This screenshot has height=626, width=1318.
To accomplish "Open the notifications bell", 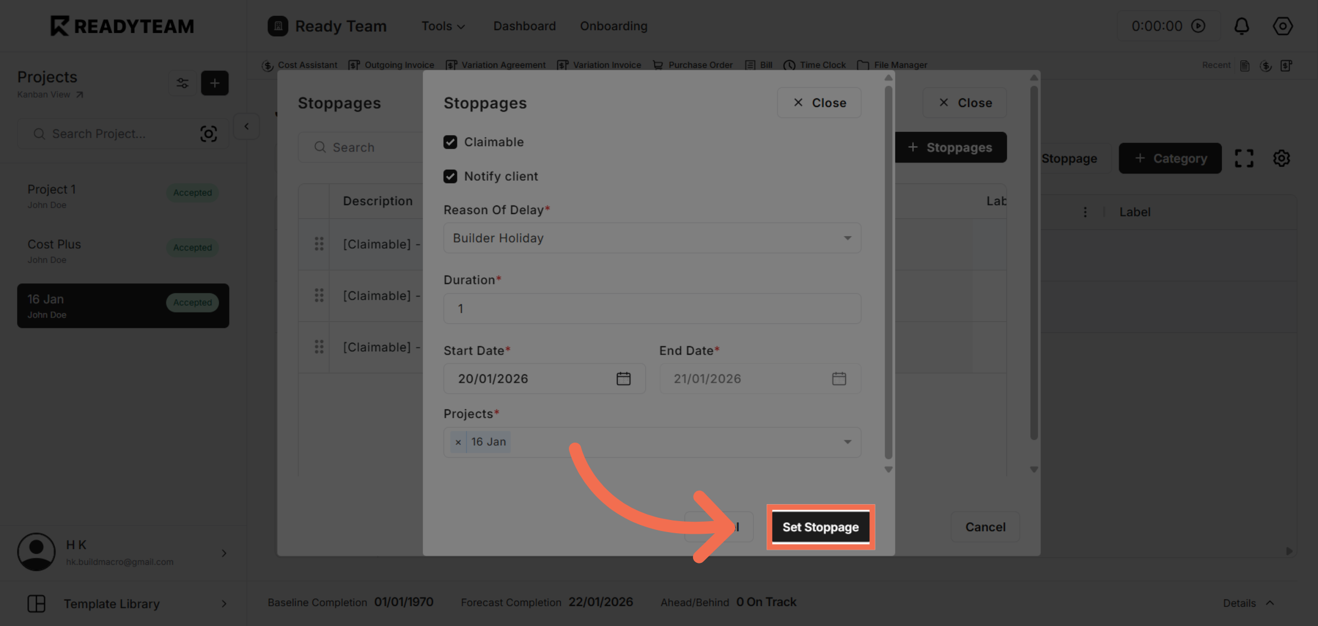I will coord(1242,25).
